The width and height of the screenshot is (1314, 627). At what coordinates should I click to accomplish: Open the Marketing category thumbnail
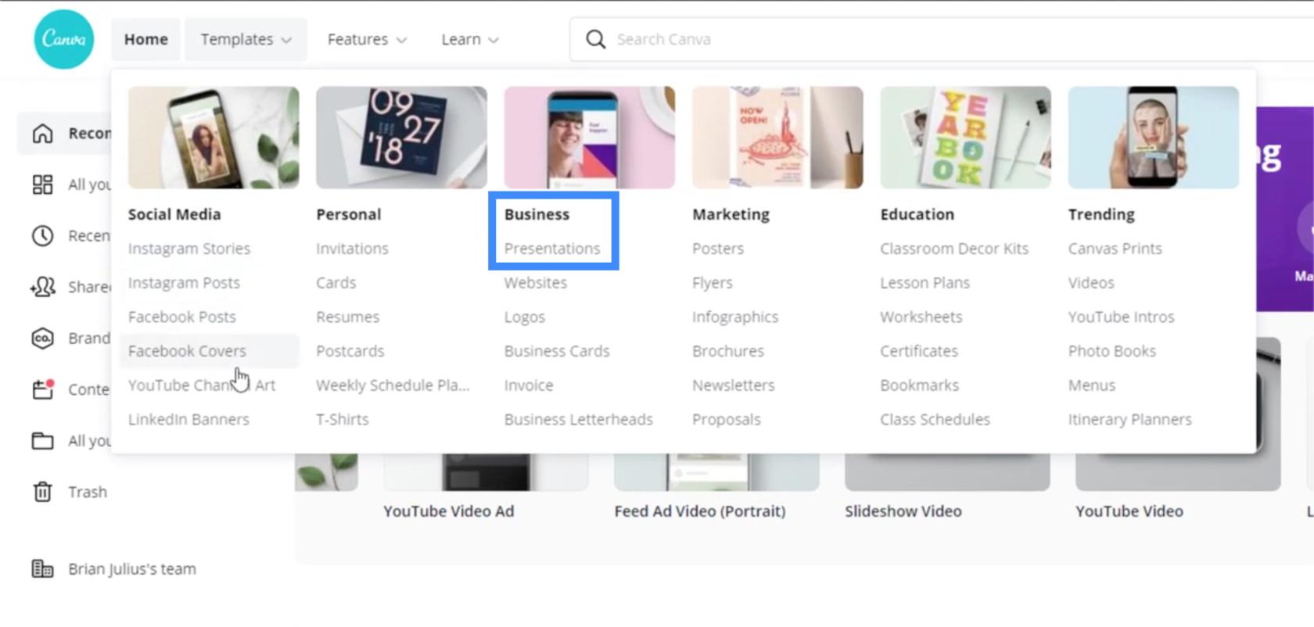click(x=777, y=138)
